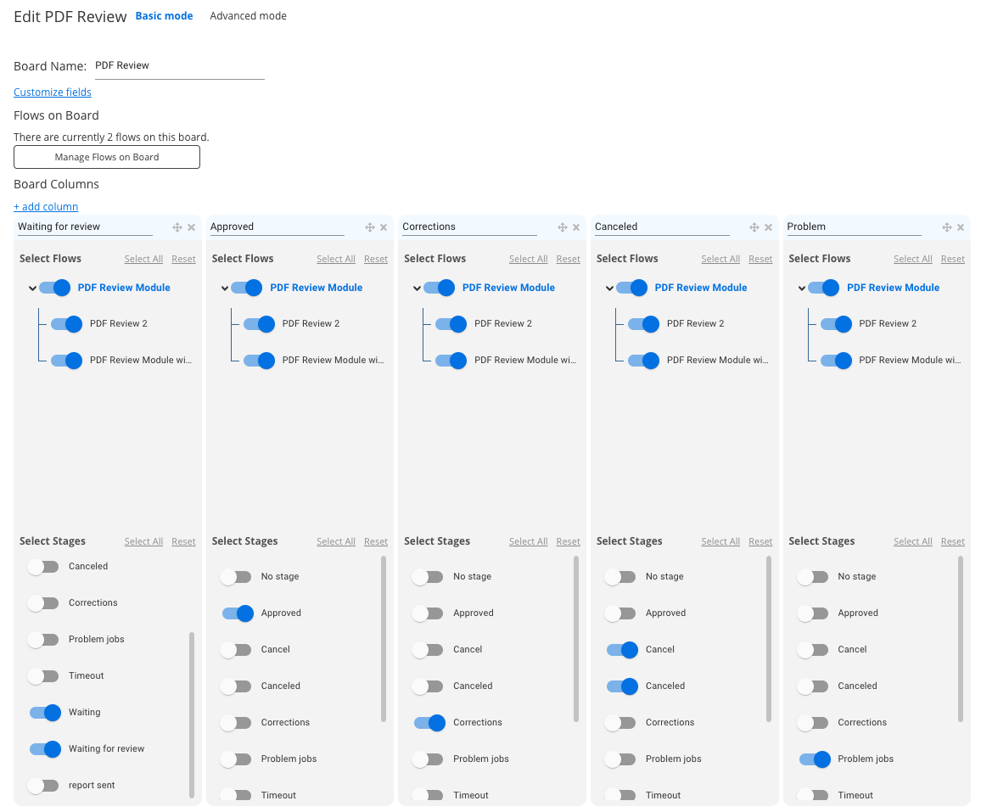Screen dimensions: 981x812
Task: Click the move handle on Waiting for review column
Action: point(177,227)
